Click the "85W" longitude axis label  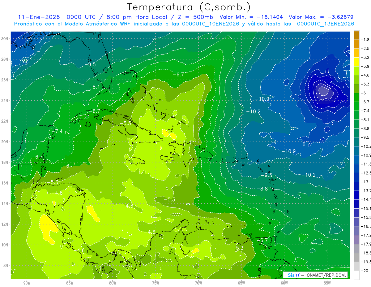[70, 283]
